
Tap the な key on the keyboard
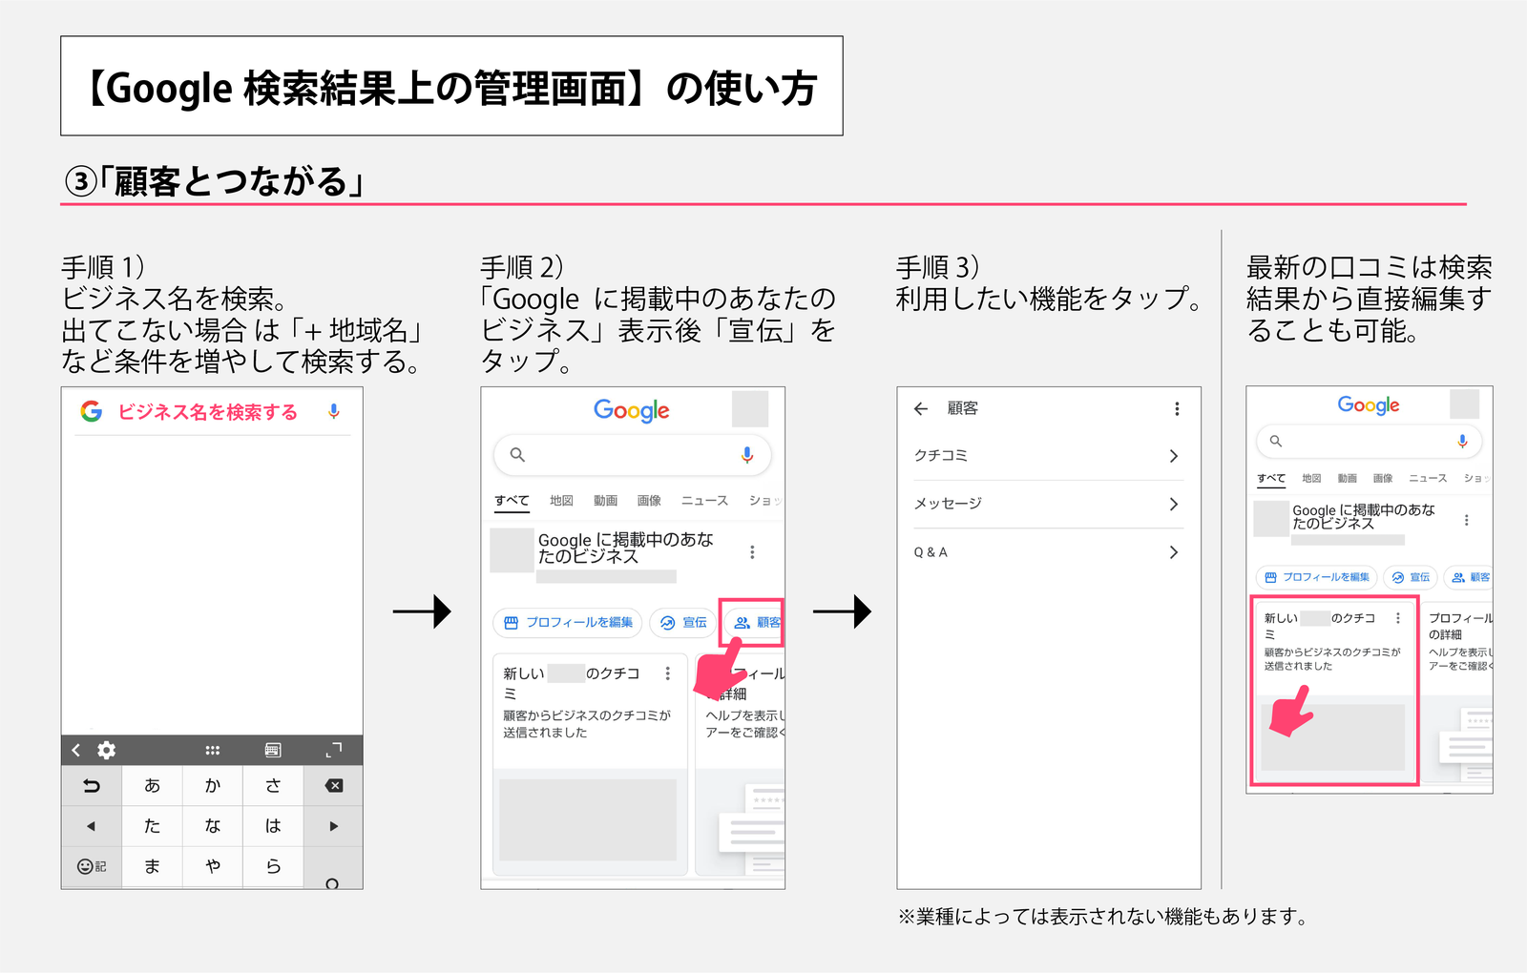[x=213, y=826]
